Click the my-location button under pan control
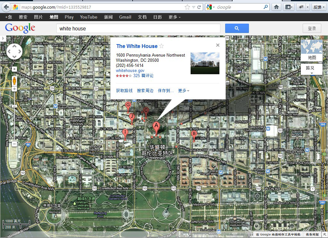 pos(14,69)
